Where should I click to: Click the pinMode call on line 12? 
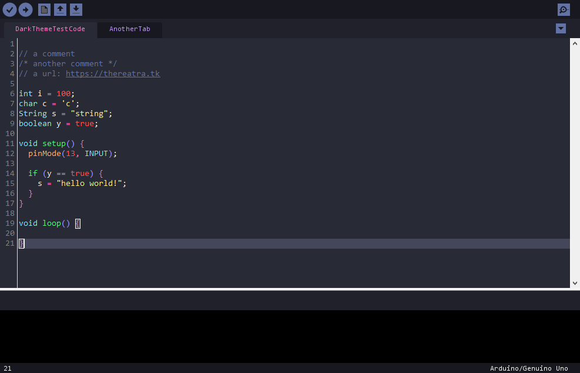[x=45, y=153]
